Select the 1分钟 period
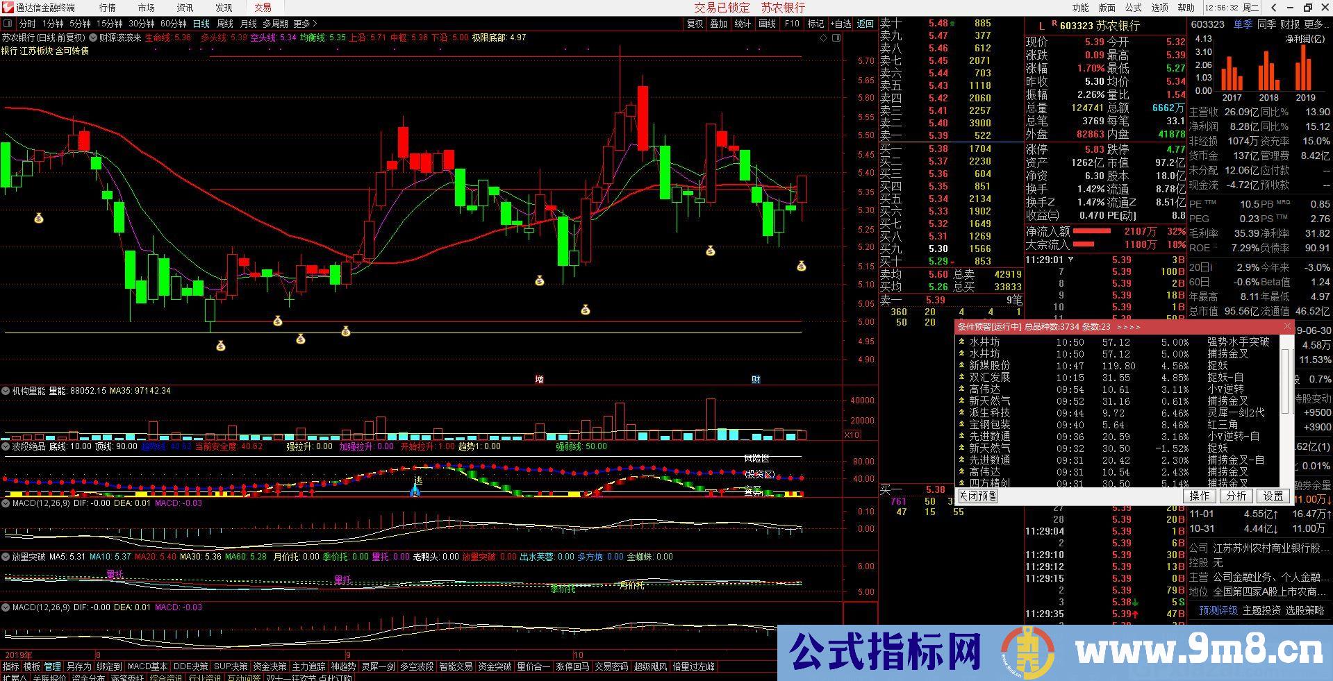Image resolution: width=1333 pixels, height=681 pixels. click(x=53, y=24)
